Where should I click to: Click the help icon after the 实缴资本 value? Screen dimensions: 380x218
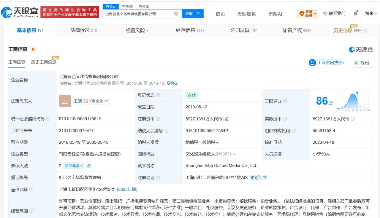353,119
